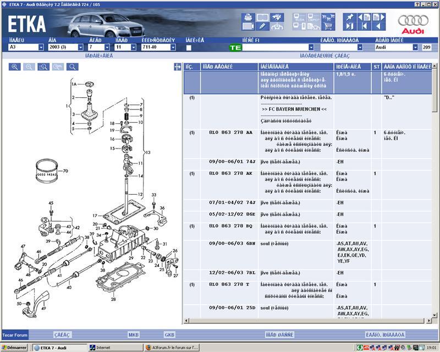This screenshot has height=352, width=440.
Task: Select part number 8L0 863 278 BQ
Action: pos(230,226)
